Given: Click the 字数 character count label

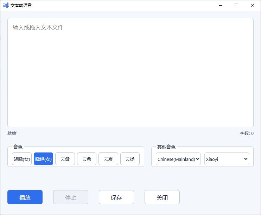Looking at the screenshot, I should pos(247,133).
